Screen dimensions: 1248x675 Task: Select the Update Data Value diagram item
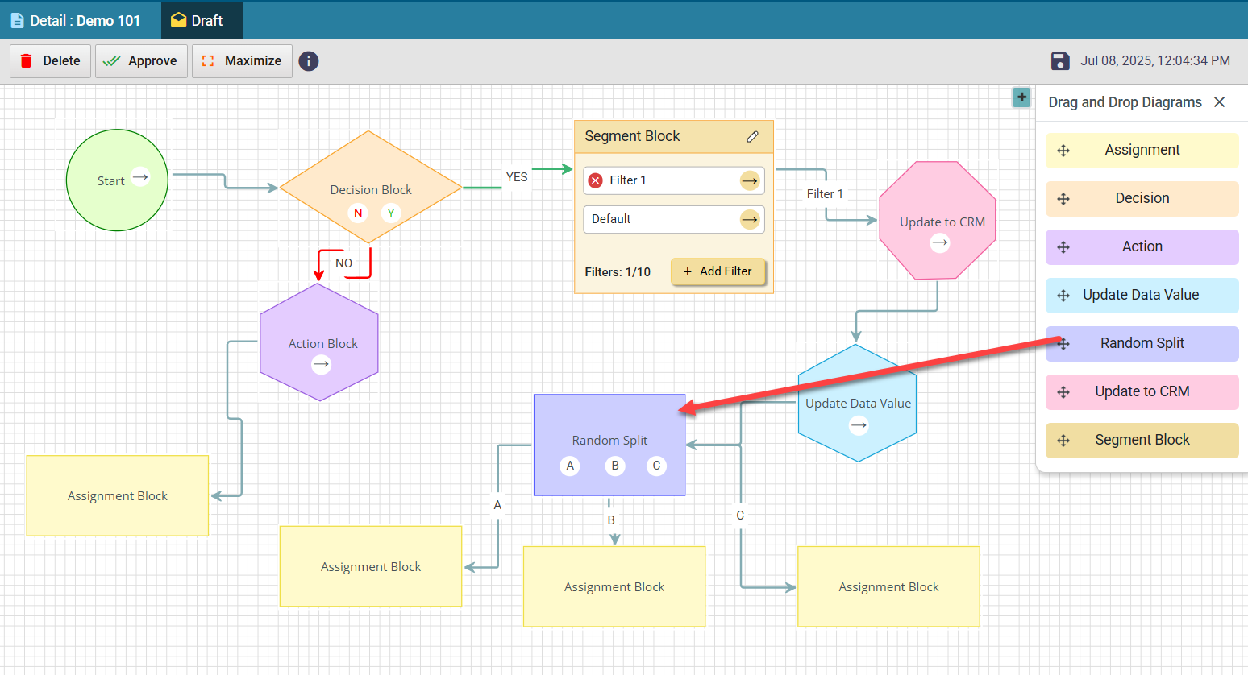click(1142, 295)
